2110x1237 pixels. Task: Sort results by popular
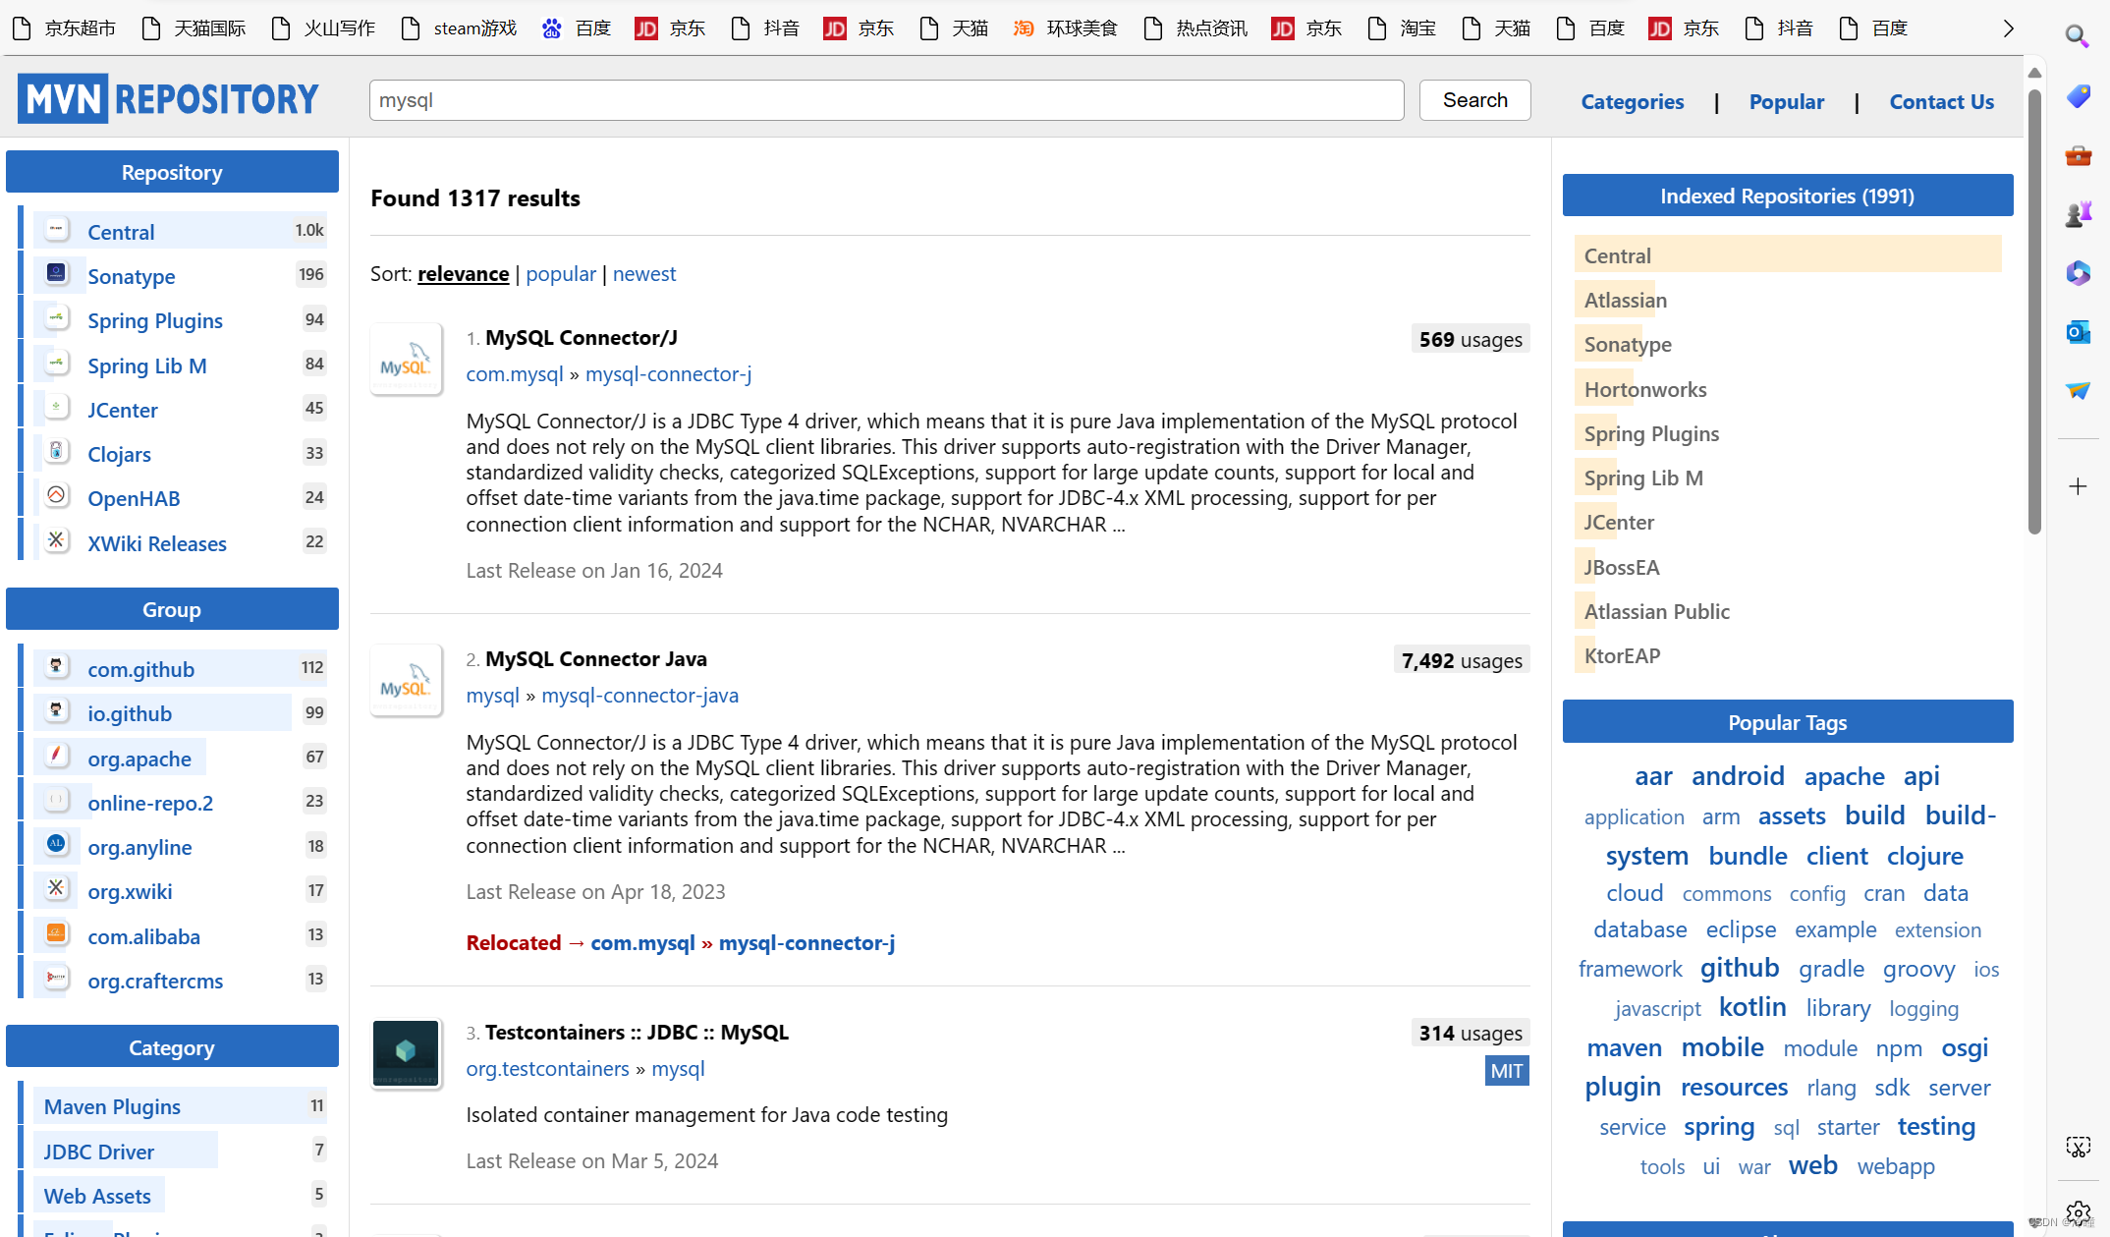click(x=560, y=273)
